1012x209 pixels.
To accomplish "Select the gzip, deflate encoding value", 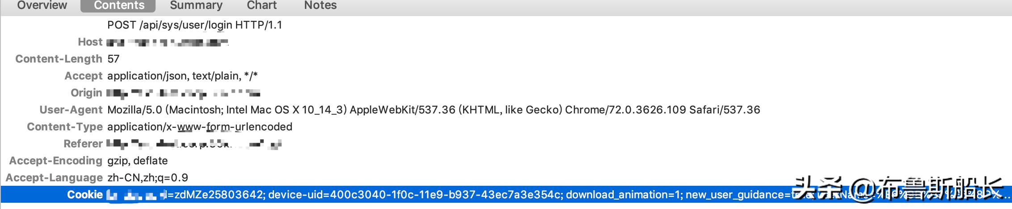I will tap(137, 161).
